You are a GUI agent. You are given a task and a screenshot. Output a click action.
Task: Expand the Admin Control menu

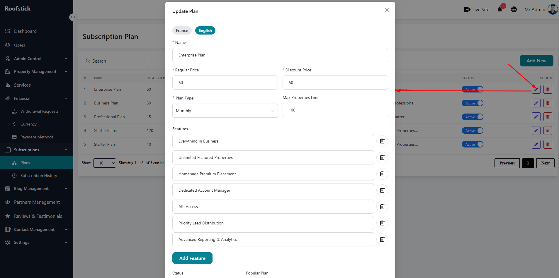37,59
